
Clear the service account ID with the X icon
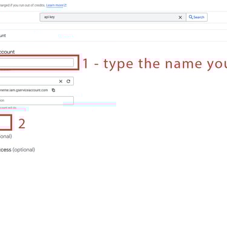click(61, 81)
